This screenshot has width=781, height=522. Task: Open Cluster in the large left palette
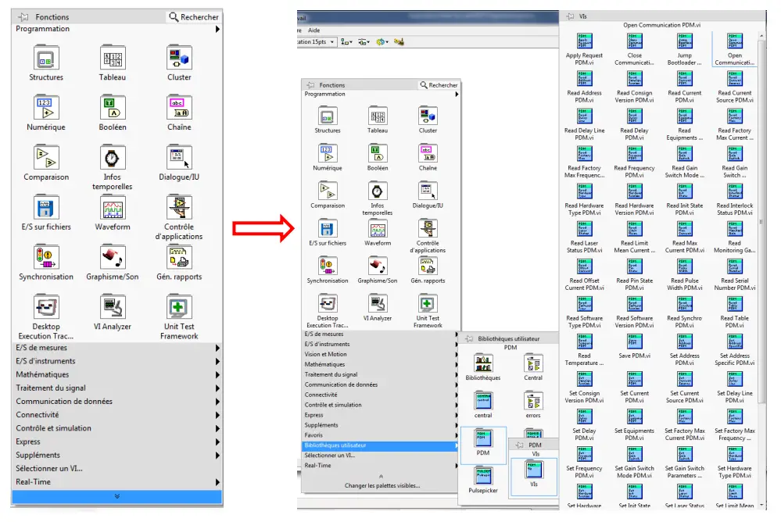click(x=179, y=58)
